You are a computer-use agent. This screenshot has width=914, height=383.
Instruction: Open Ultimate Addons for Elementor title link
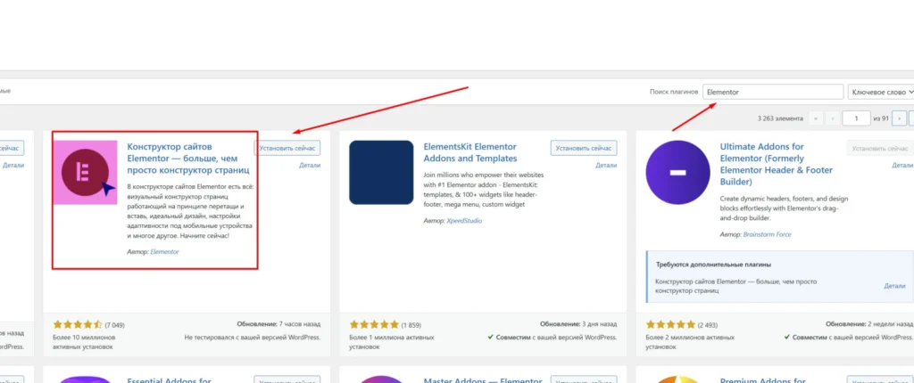(x=777, y=164)
